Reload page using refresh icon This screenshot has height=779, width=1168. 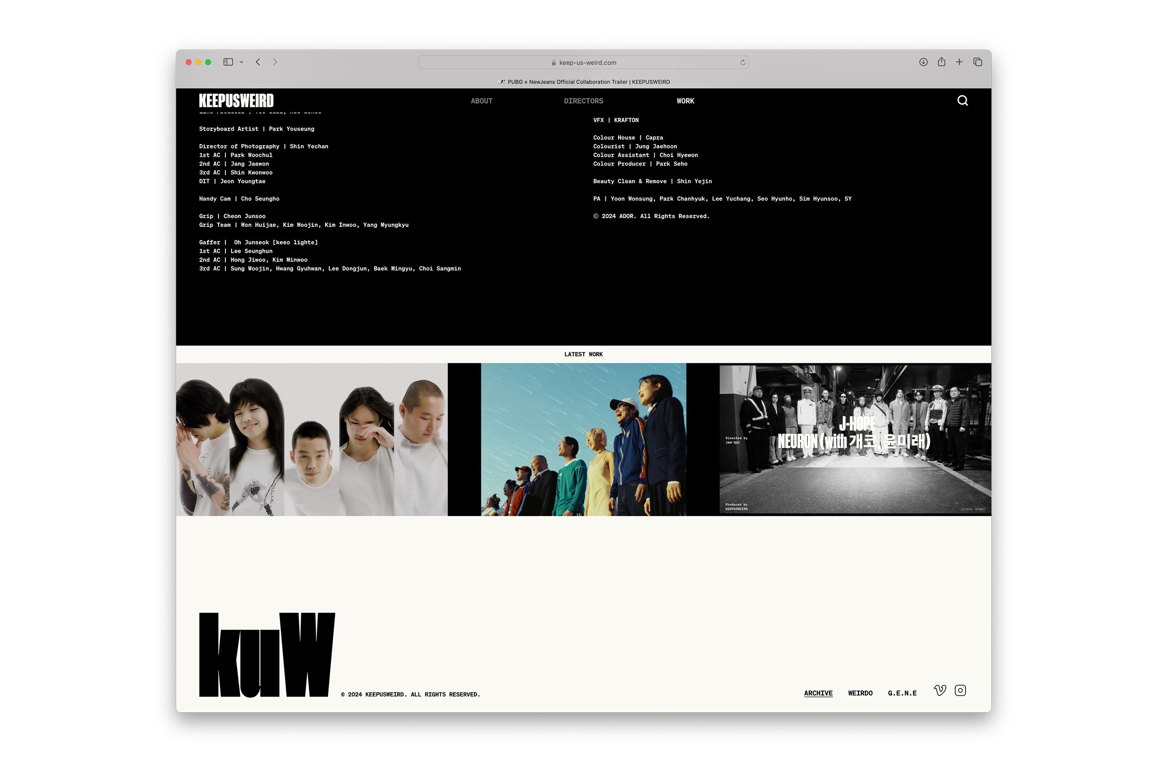tap(743, 63)
